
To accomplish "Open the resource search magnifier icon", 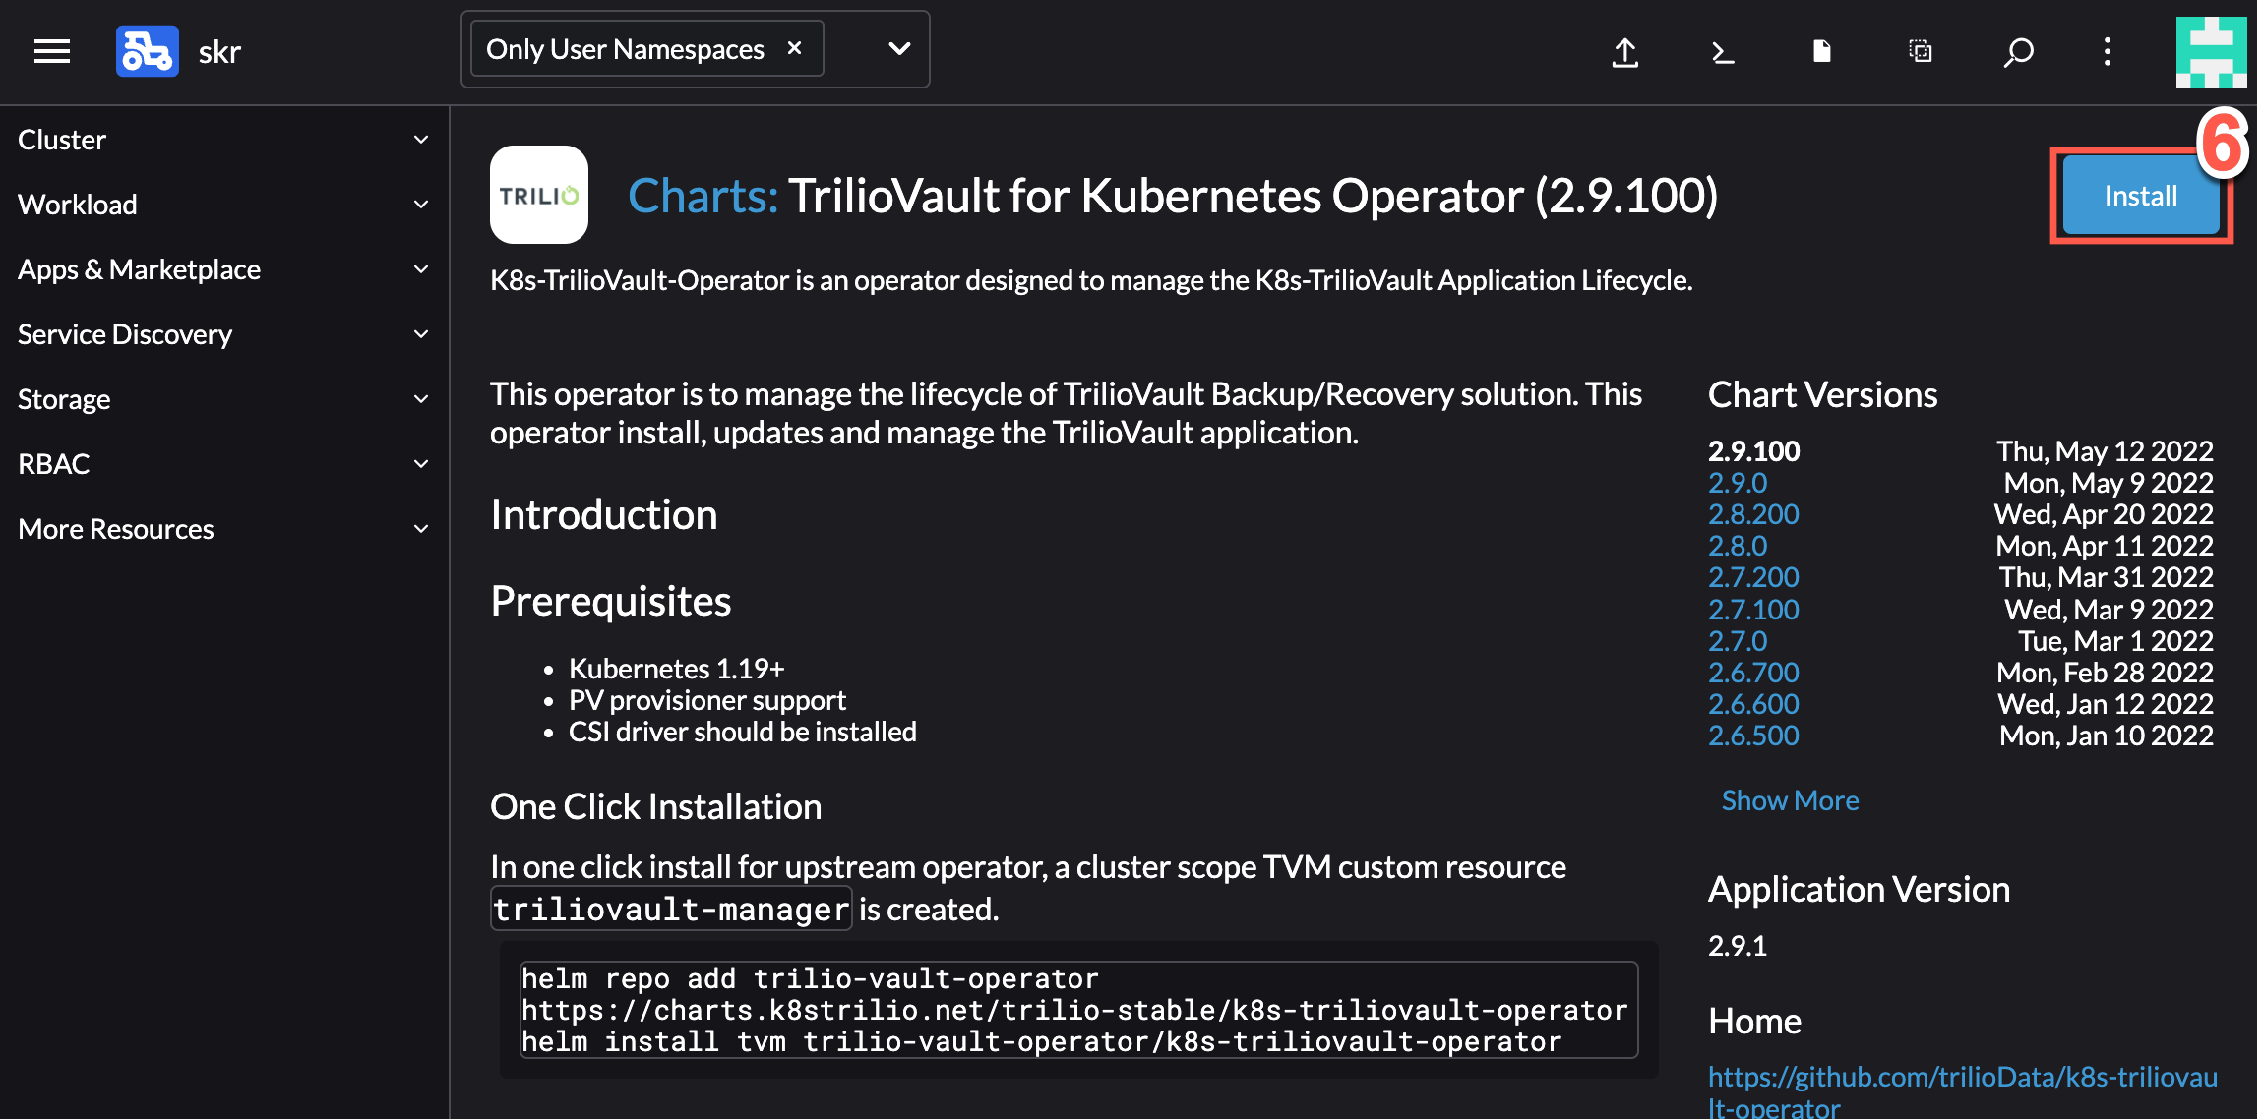I will [x=2018, y=51].
